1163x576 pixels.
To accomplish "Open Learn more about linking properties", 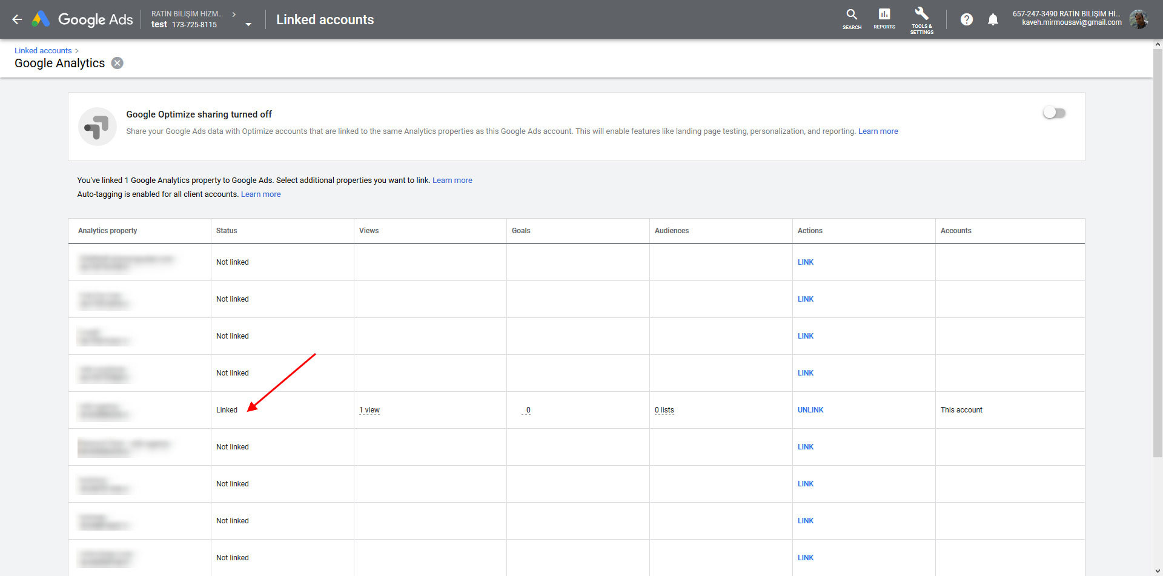I will [452, 180].
